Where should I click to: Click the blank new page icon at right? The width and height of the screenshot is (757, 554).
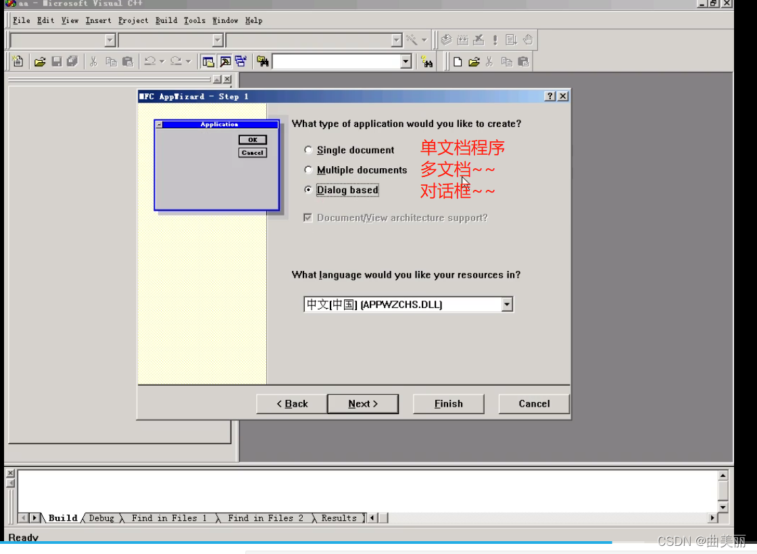tap(458, 61)
